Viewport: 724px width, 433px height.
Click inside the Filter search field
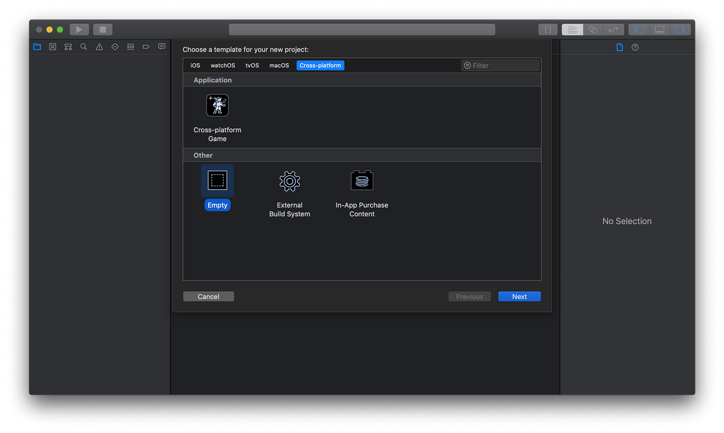click(x=501, y=65)
